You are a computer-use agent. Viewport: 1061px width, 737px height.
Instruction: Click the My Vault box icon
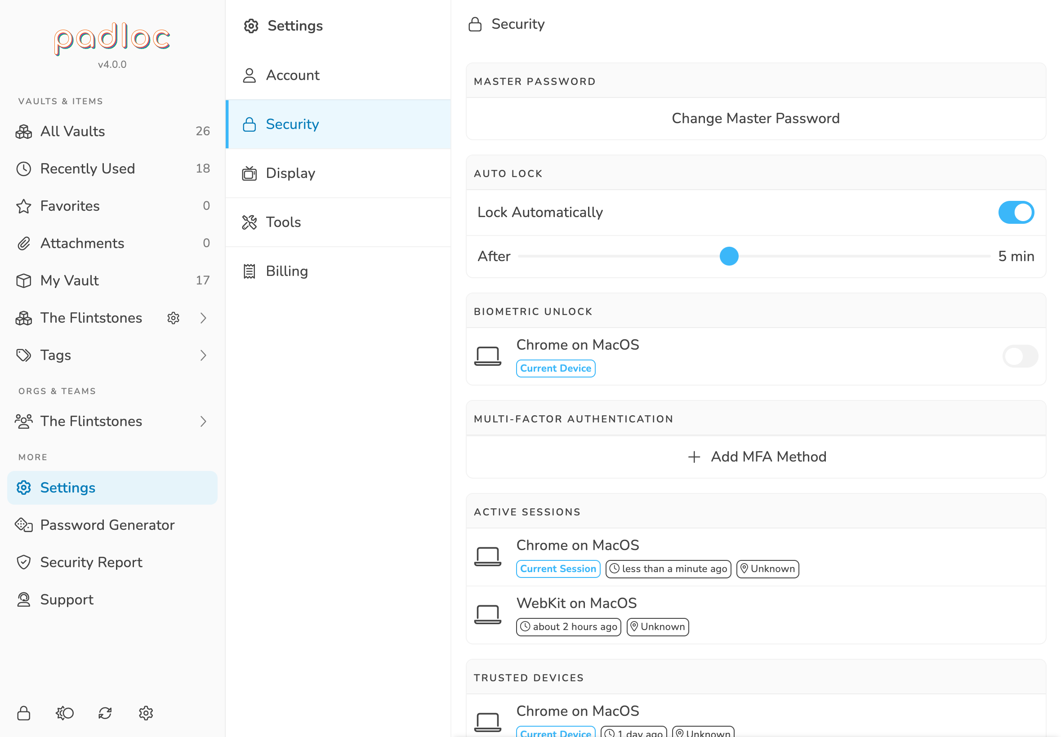click(23, 281)
